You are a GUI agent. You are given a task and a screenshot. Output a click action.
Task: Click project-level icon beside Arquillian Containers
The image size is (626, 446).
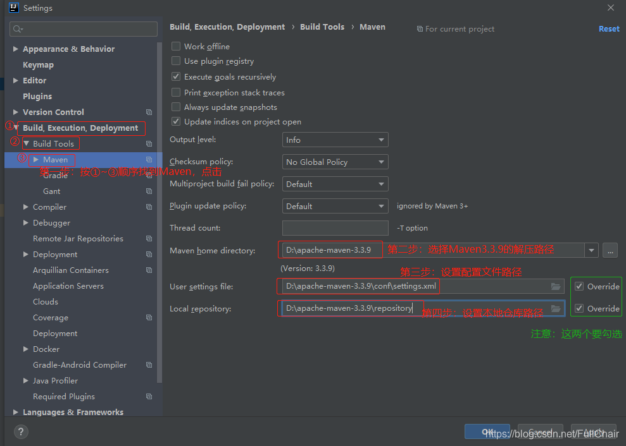[x=149, y=270]
